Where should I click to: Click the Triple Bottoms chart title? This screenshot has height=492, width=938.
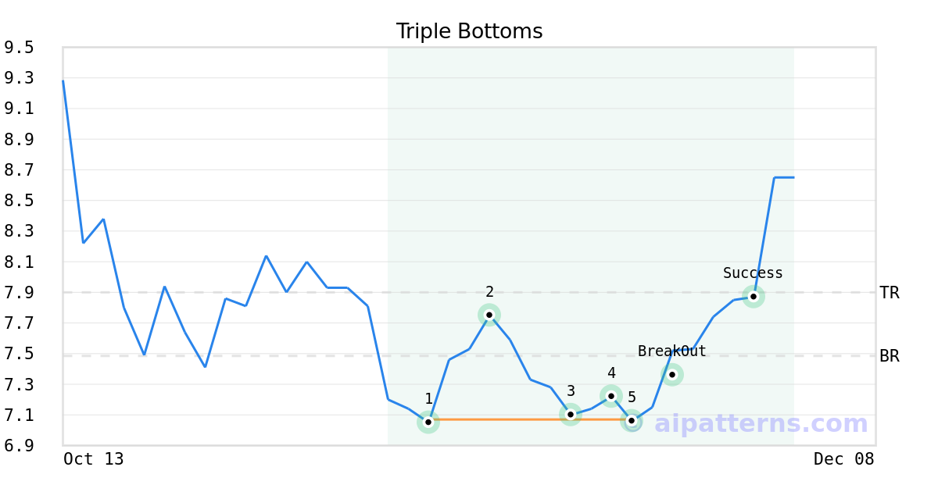pos(469,31)
